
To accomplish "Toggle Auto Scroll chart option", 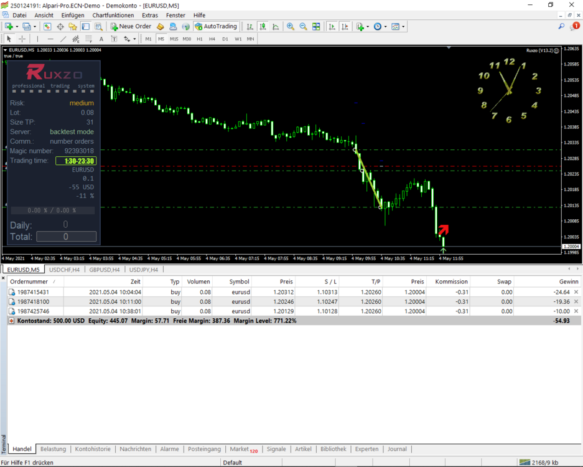I will (x=332, y=26).
